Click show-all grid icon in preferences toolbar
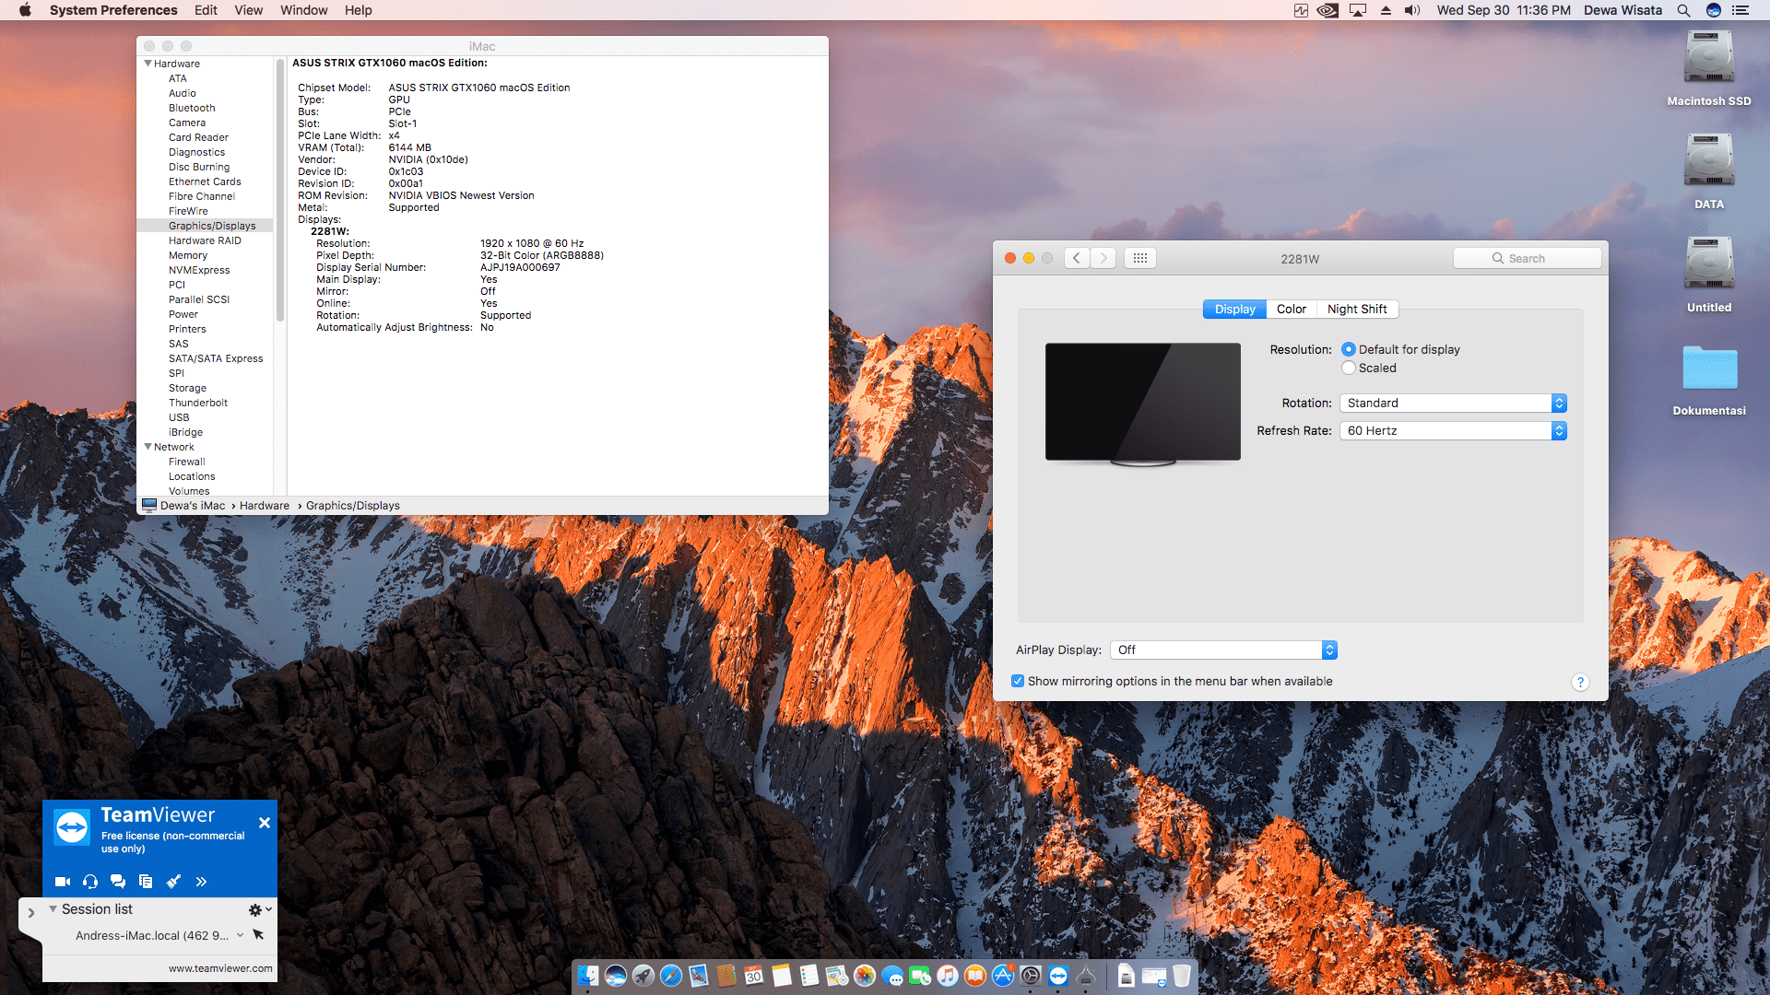1770x995 pixels. coord(1140,259)
